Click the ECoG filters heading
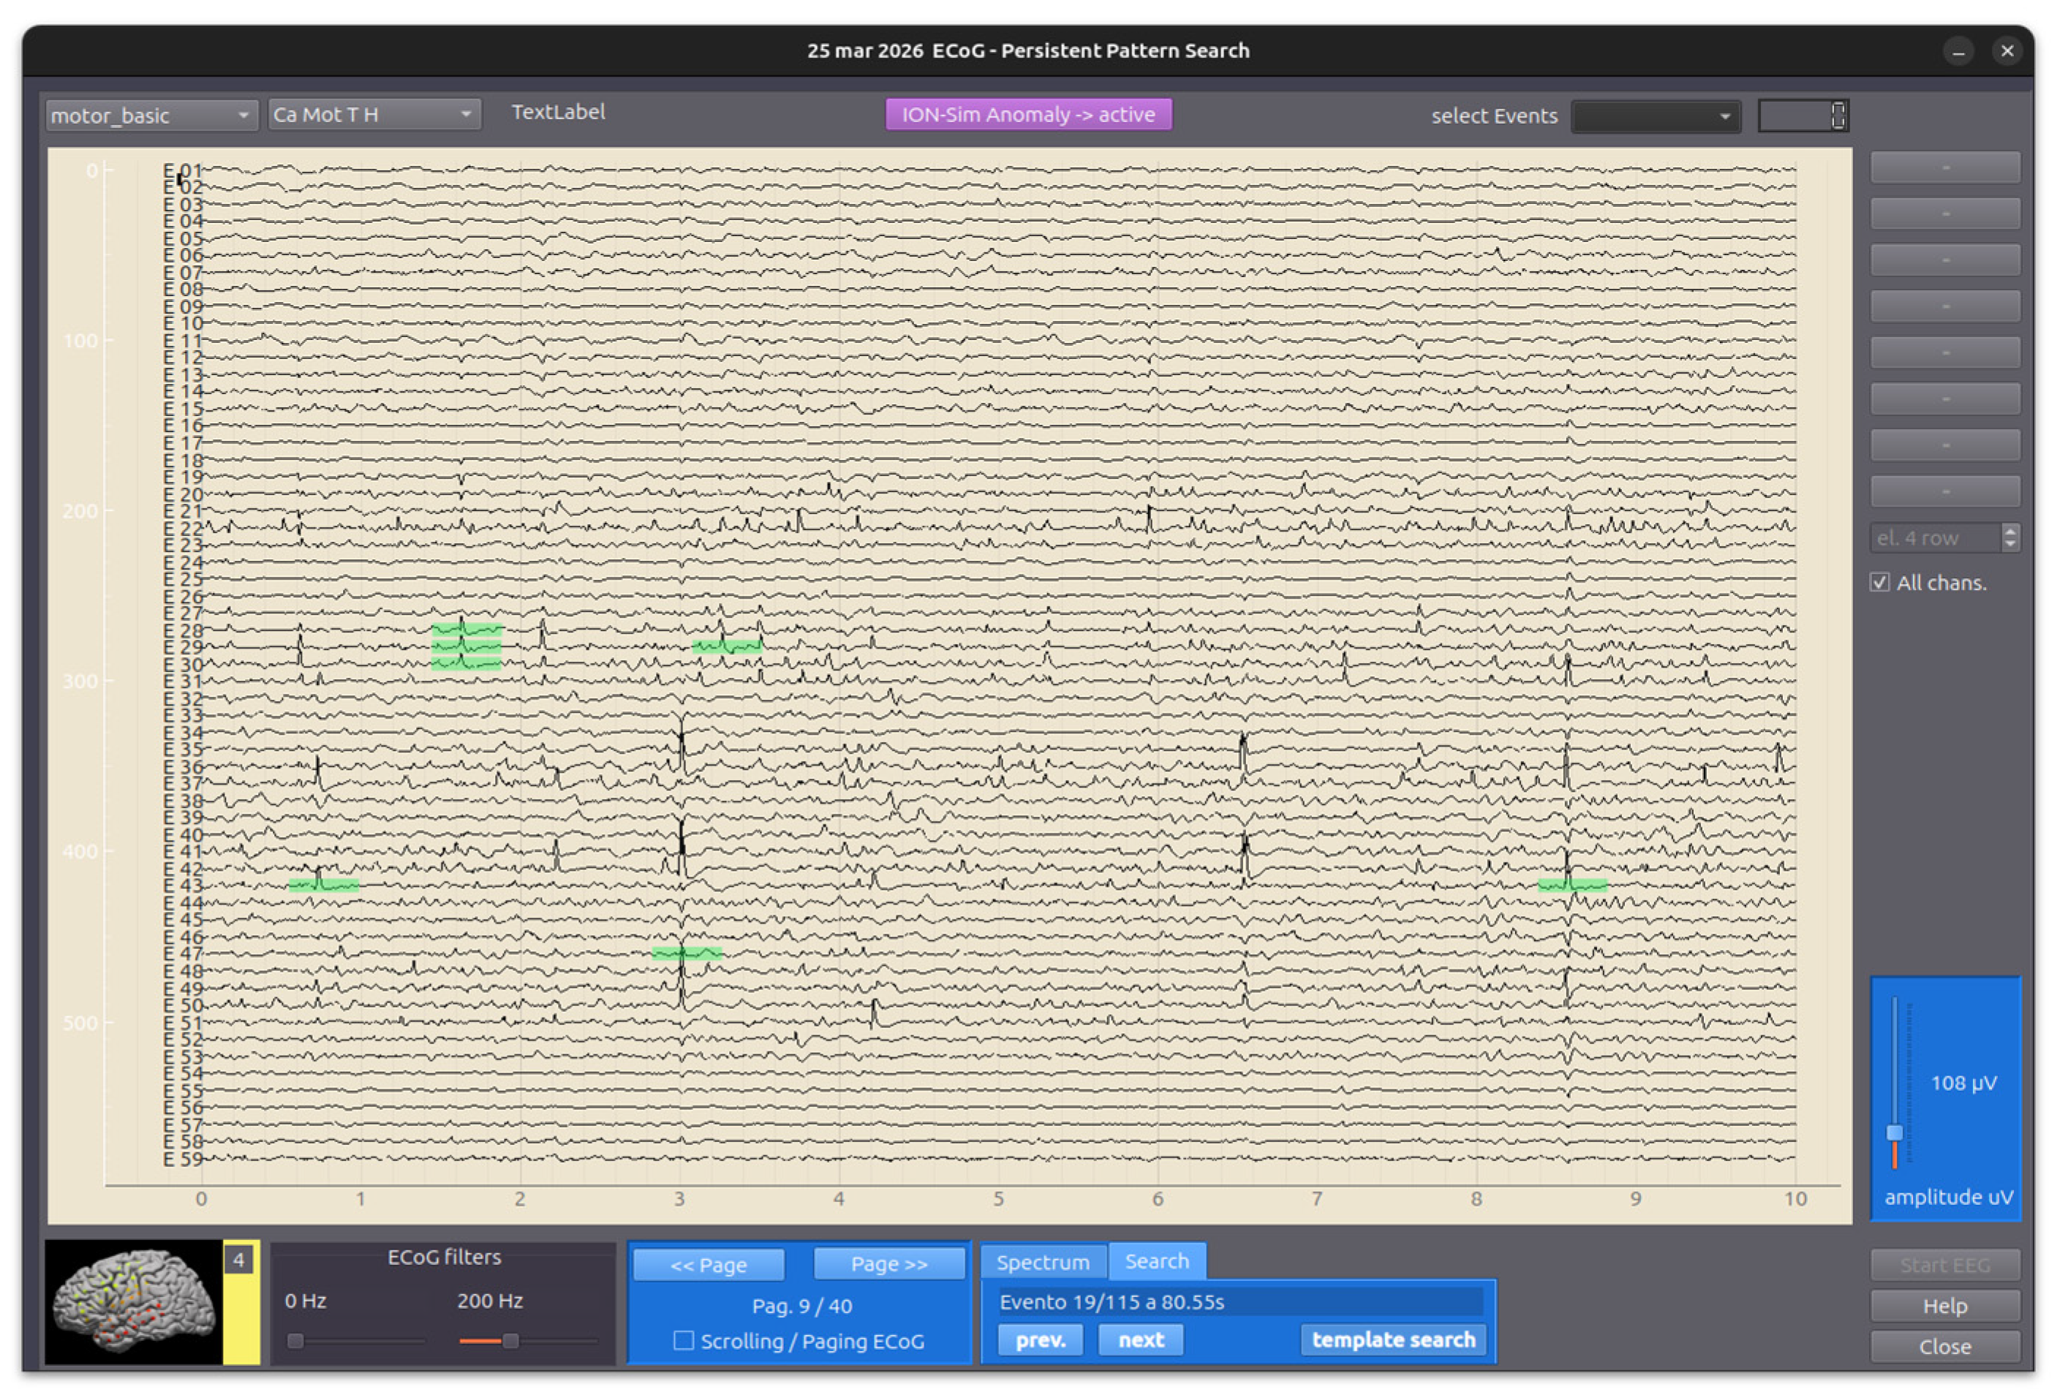Viewport: 2060px width, 1398px height. (x=444, y=1256)
